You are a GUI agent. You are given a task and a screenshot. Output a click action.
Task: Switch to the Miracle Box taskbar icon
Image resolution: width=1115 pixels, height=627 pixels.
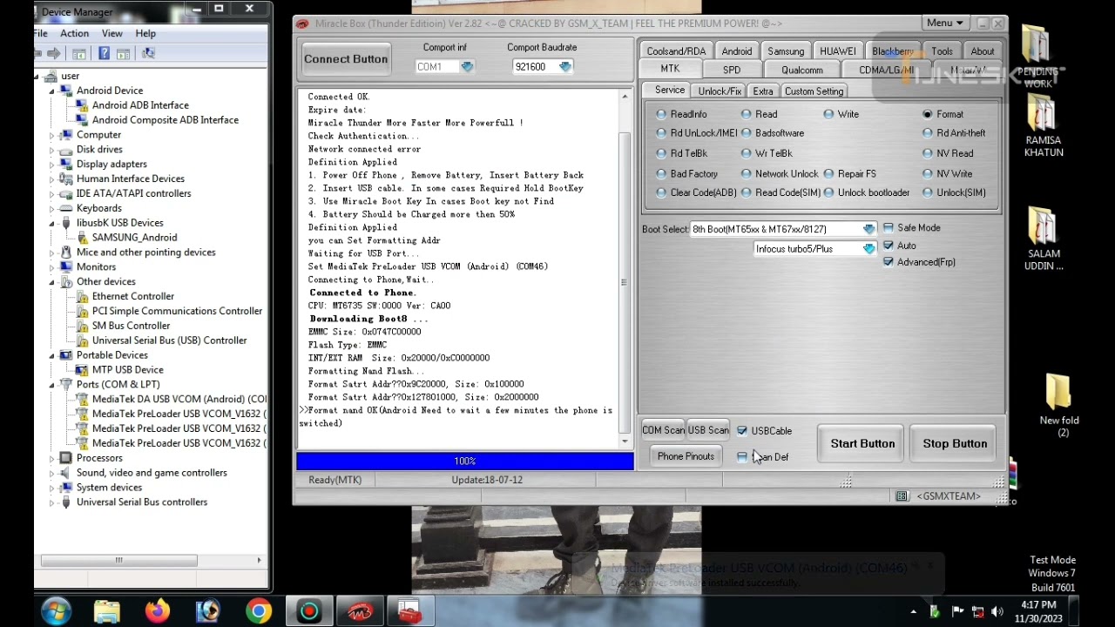point(360,611)
